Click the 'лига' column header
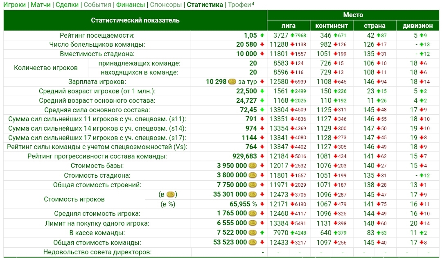The width and height of the screenshot is (442, 258). [289, 26]
